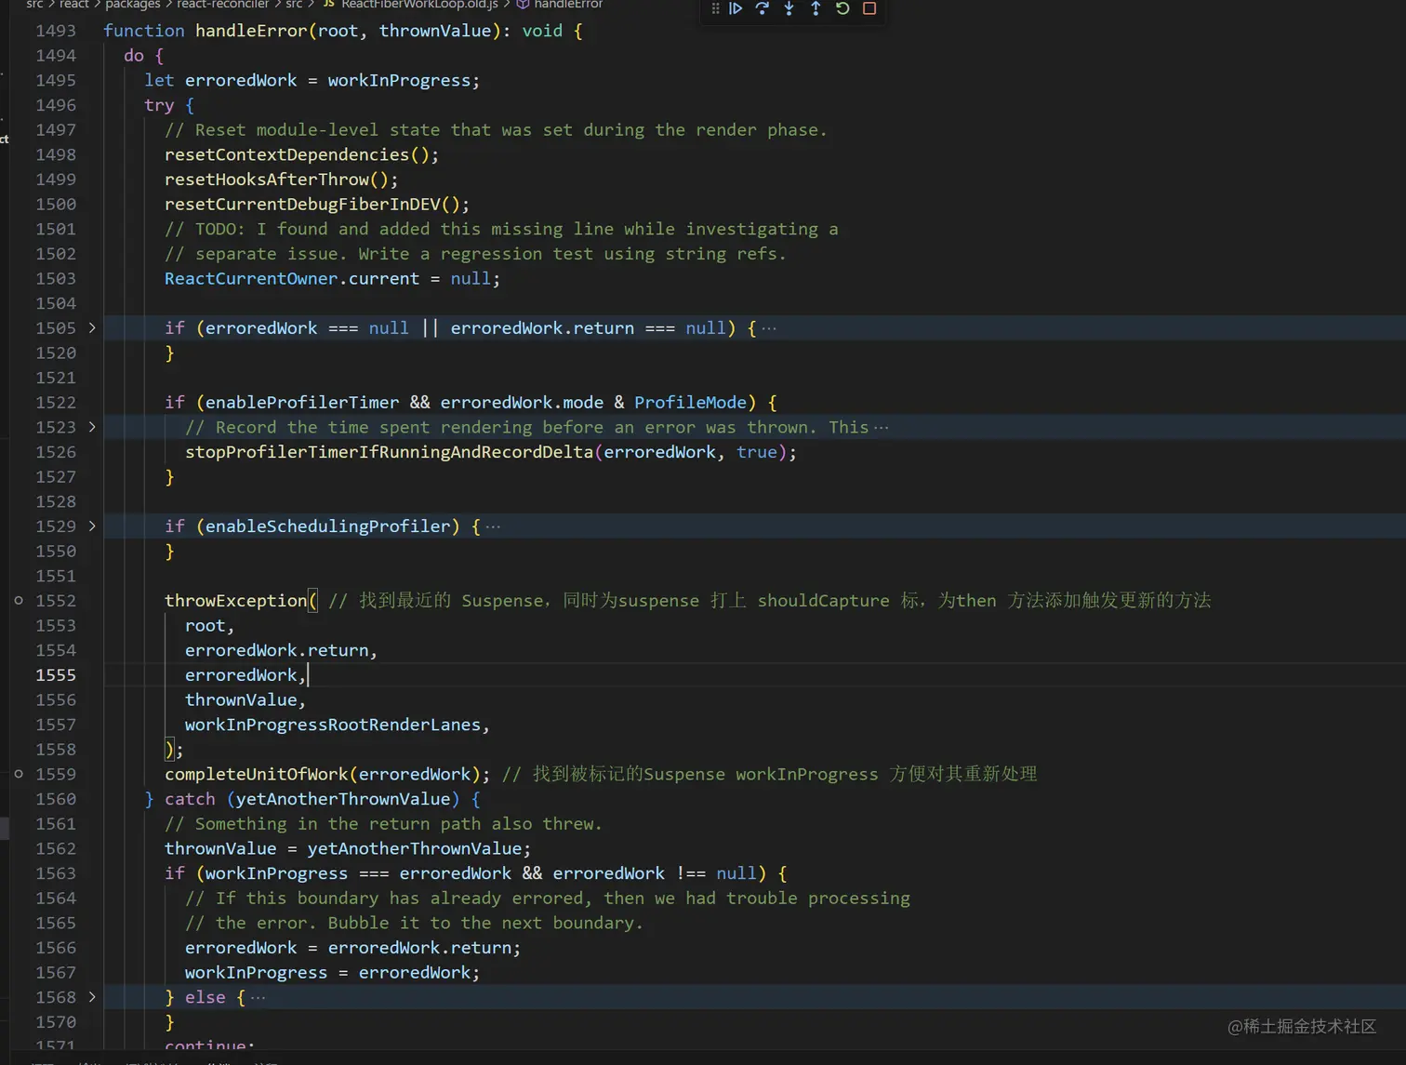The height and width of the screenshot is (1065, 1406).
Task: Click the resetContextDependencies call
Action: pos(286,154)
